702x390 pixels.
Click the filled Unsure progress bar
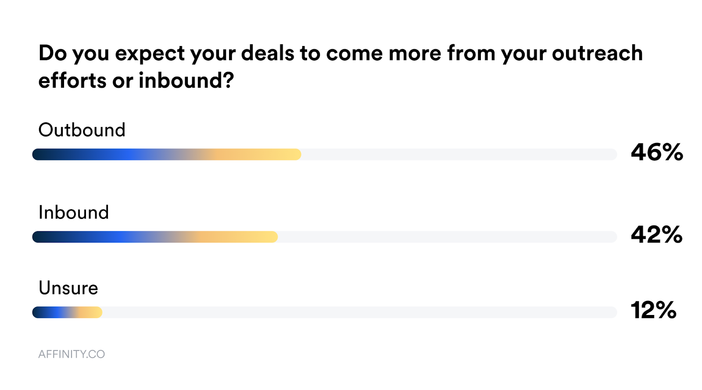pos(67,312)
